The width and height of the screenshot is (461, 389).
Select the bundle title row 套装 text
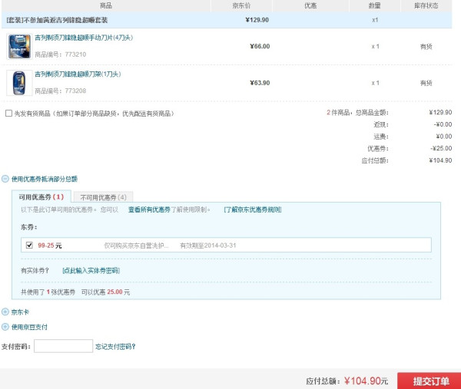click(x=57, y=20)
